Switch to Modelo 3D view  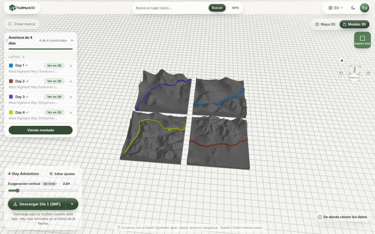pos(354,24)
